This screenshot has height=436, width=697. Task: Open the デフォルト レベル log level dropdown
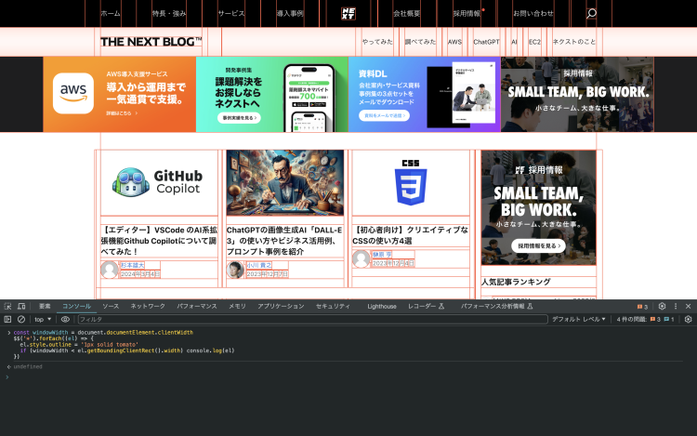578,319
